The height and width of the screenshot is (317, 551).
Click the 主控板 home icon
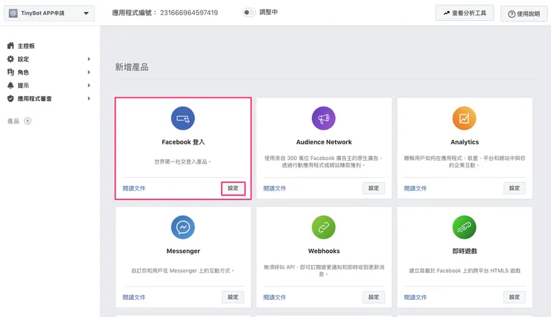coord(10,45)
